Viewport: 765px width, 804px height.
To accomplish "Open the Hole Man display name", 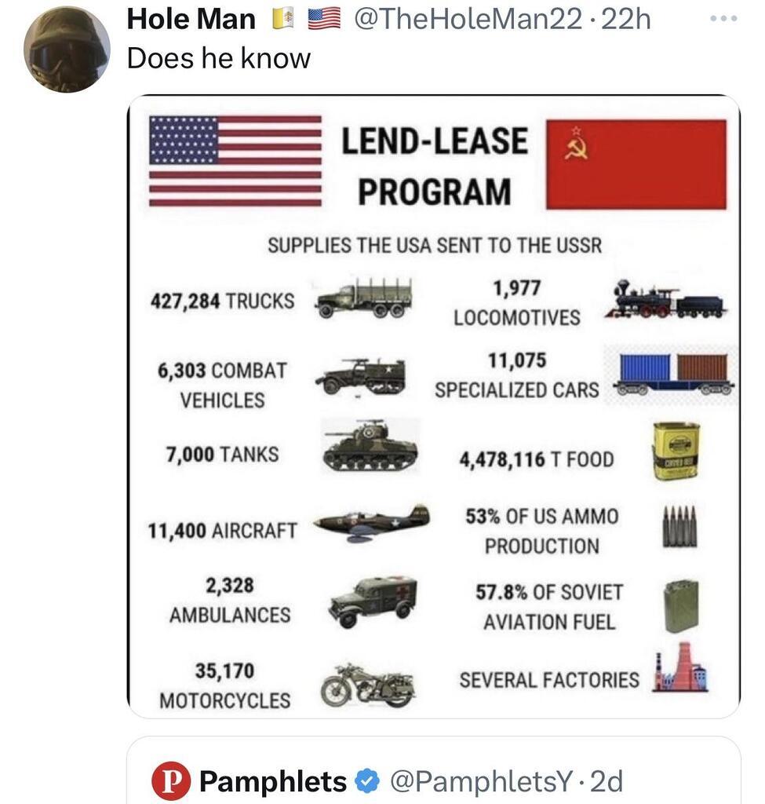I will coord(191,19).
